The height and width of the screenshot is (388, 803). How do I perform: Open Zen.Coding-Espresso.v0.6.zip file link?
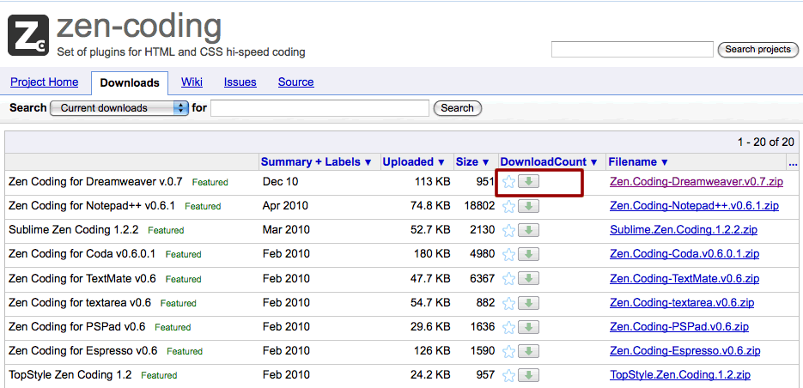(x=685, y=350)
